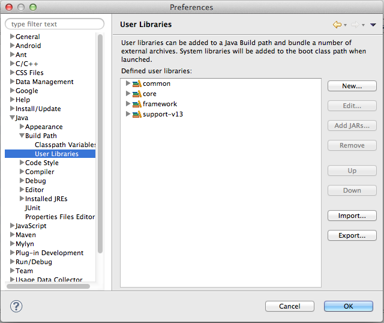Screen dimensions: 384x323
Task: Select Install/Update preferences item
Action: (38, 109)
